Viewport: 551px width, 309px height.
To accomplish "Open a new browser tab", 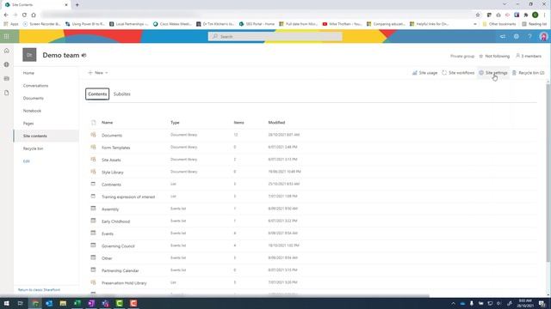I will (77, 5).
